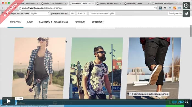Click the Watch Later clock icon
Image resolution: width=192 pixels, height=107 pixels.
point(186,5)
